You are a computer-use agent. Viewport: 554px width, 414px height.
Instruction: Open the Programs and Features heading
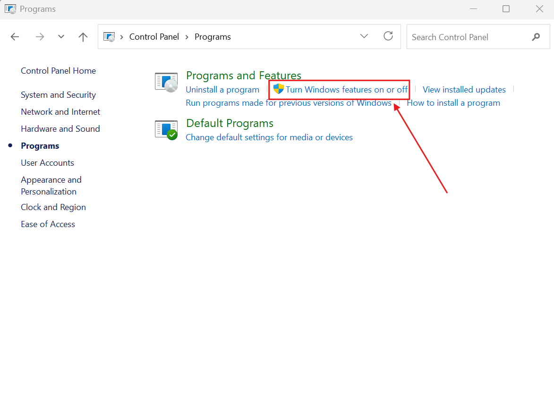(x=243, y=75)
